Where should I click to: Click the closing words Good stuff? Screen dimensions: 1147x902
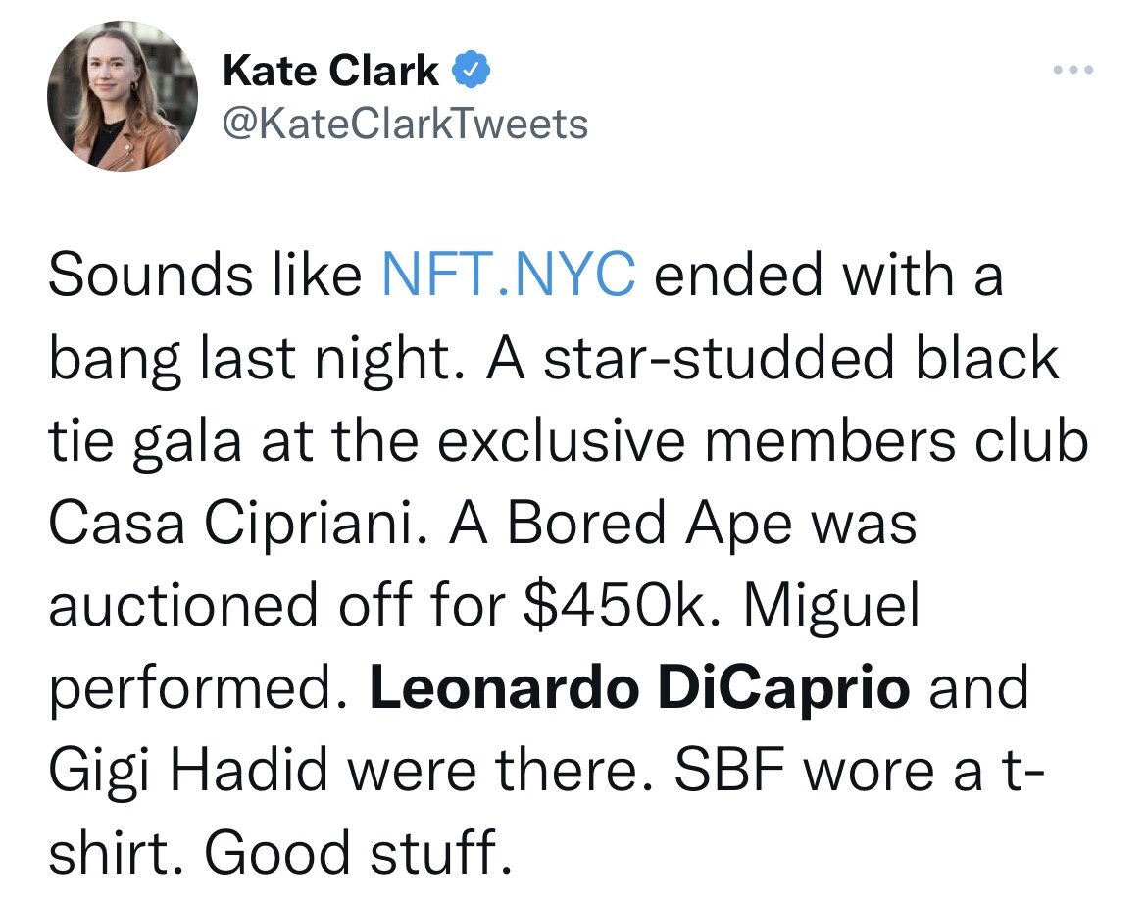(358, 852)
